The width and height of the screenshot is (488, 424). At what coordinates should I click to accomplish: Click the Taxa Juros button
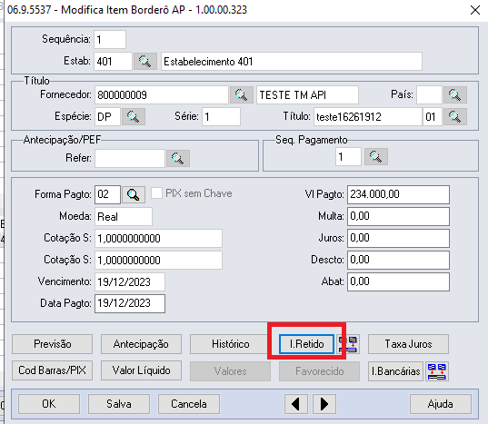point(408,344)
